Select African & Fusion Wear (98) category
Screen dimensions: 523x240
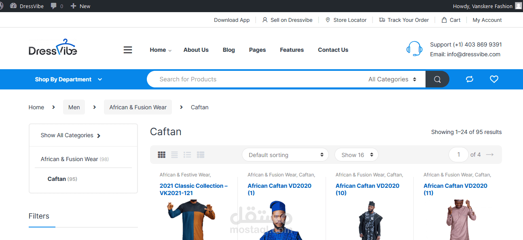tap(74, 159)
